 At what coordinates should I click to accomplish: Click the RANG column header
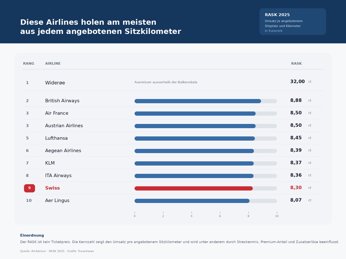(29, 63)
